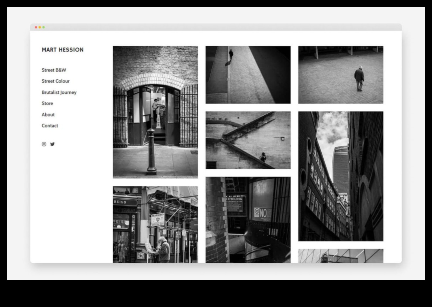432x307 pixels.
Task: Select the Street Colour gallery
Action: tap(55, 81)
